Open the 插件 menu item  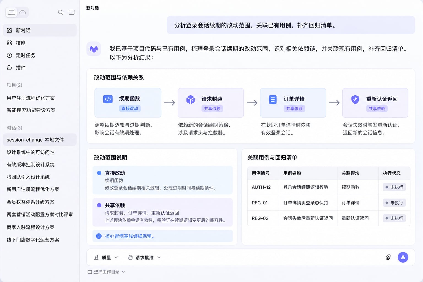[x=40, y=68]
